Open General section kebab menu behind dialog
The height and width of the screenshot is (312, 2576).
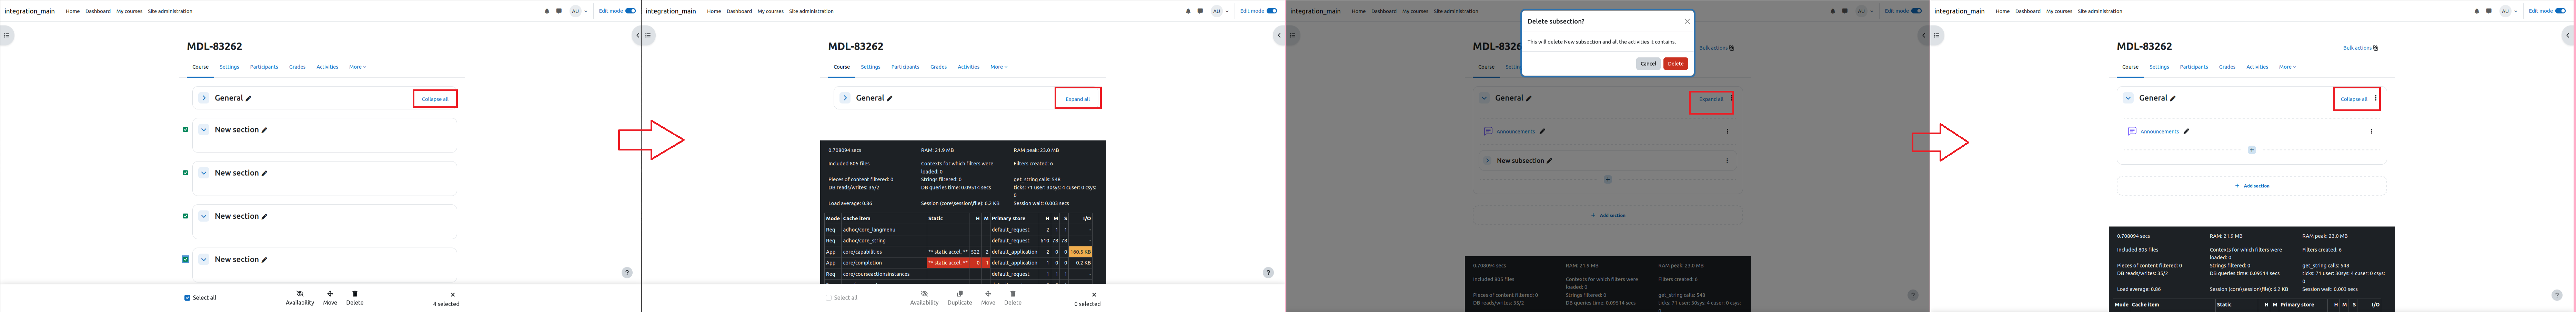tap(1732, 98)
